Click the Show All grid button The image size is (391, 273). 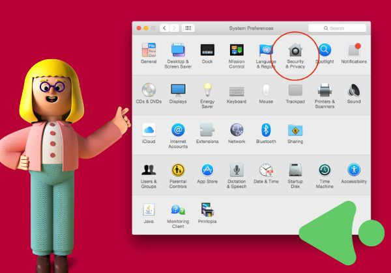pos(188,28)
